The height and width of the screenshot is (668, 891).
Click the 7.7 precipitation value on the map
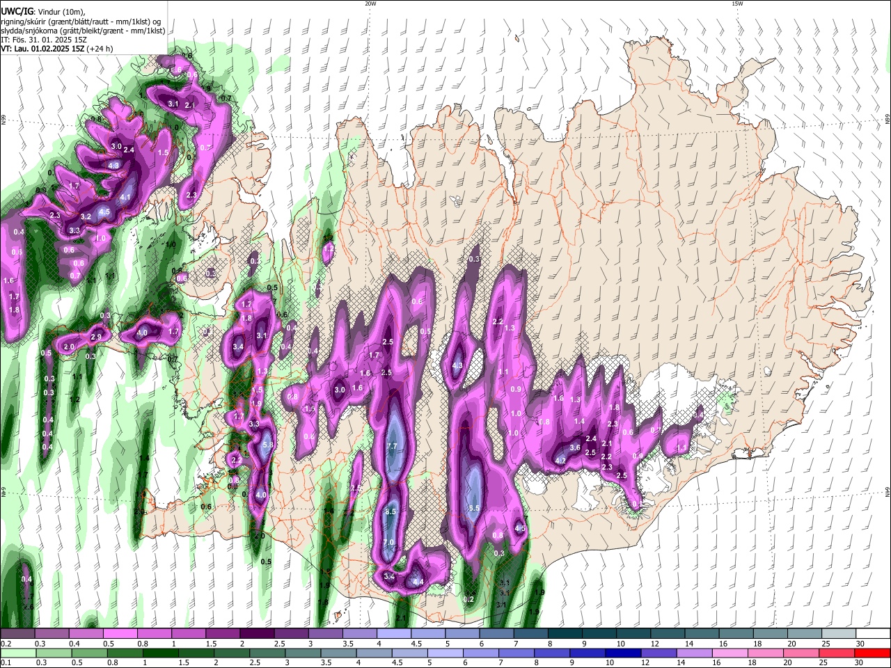[x=391, y=446]
